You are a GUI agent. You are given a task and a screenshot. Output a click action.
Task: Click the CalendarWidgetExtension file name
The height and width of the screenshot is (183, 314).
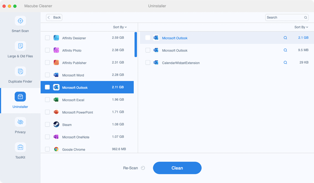[181, 63]
